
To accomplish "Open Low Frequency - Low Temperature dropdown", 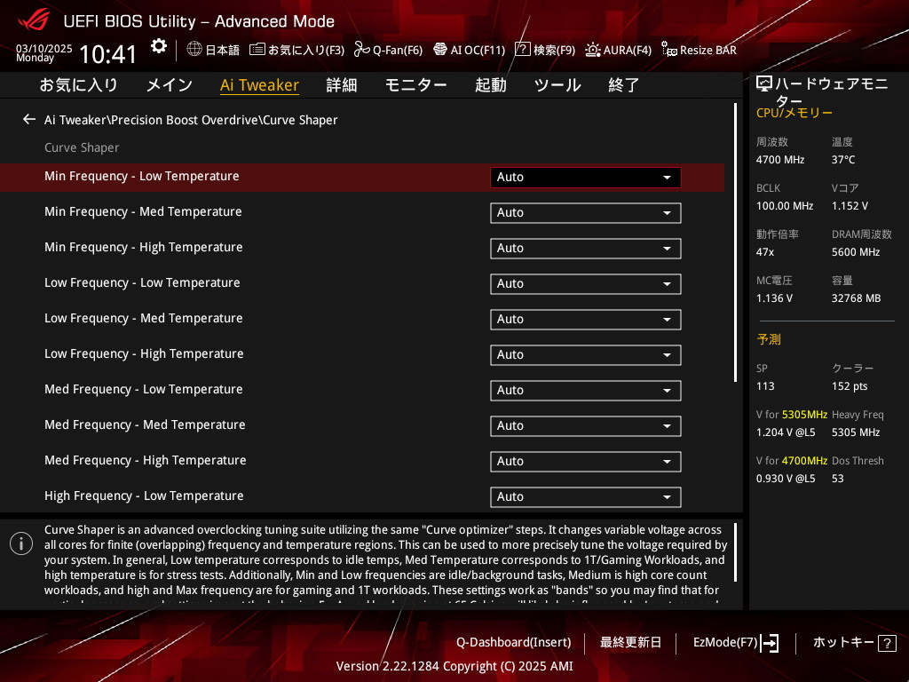I will 586,283.
